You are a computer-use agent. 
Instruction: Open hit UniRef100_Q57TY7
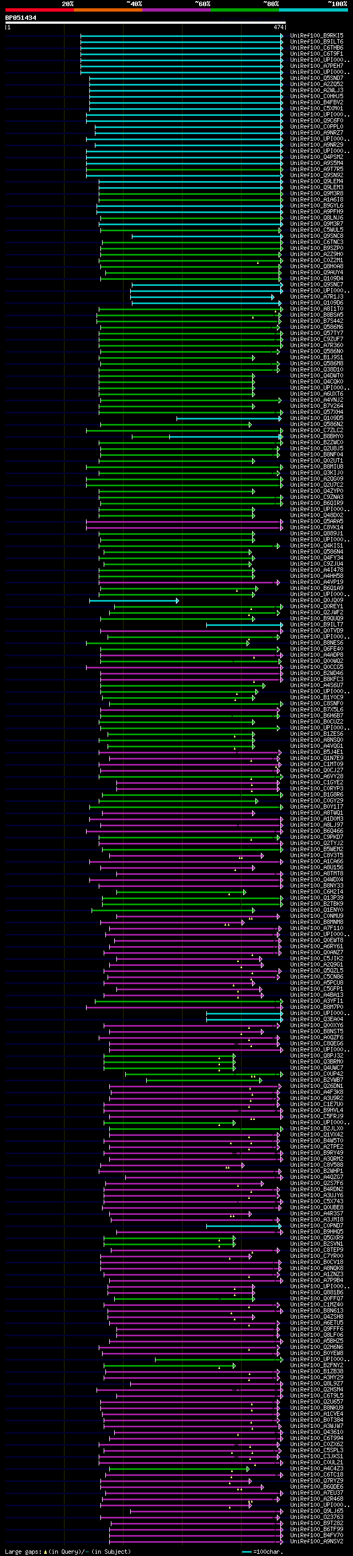(x=317, y=333)
